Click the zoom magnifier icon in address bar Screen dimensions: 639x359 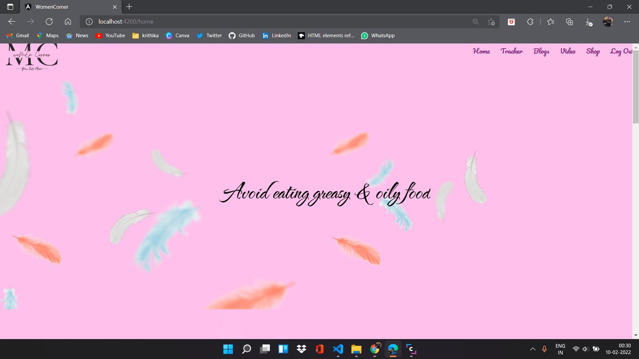(x=476, y=22)
